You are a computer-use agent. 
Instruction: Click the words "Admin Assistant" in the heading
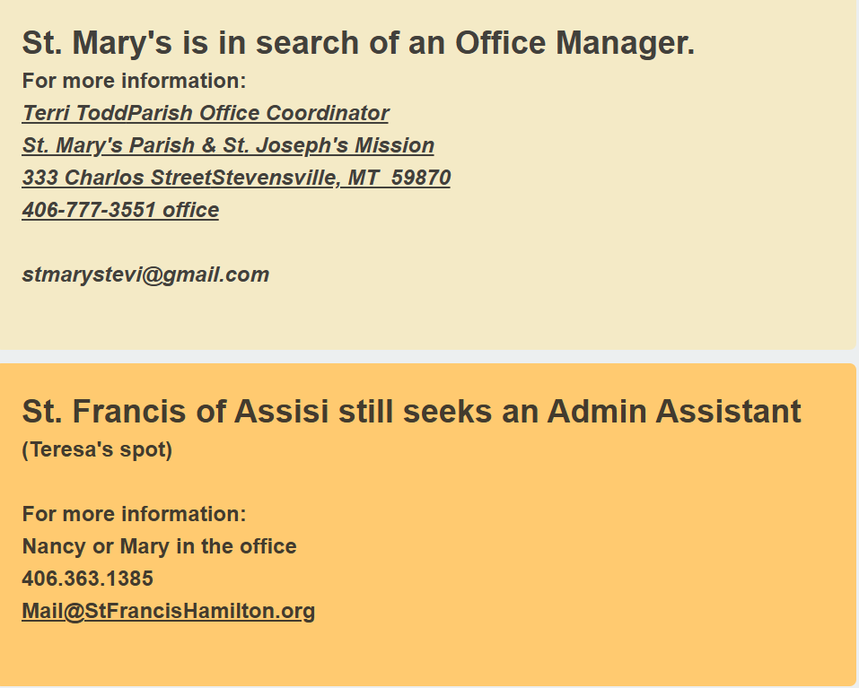[673, 412]
